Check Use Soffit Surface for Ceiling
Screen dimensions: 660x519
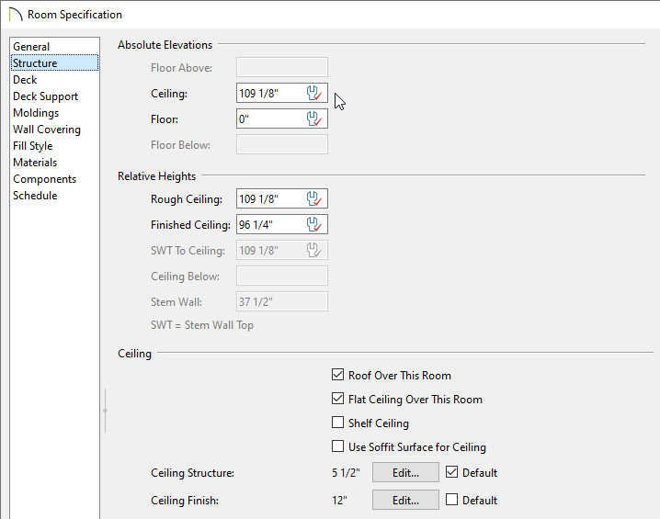pos(337,446)
